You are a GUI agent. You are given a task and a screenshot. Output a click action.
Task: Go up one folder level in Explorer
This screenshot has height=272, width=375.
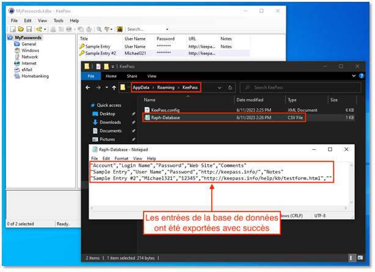click(x=114, y=87)
